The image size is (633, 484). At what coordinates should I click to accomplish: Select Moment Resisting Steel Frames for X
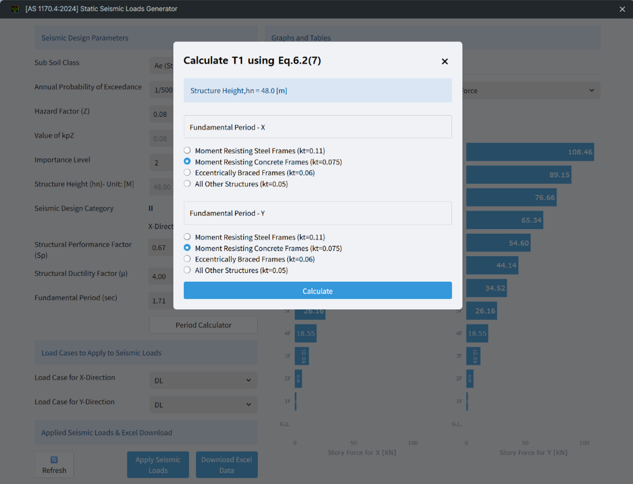pos(187,151)
